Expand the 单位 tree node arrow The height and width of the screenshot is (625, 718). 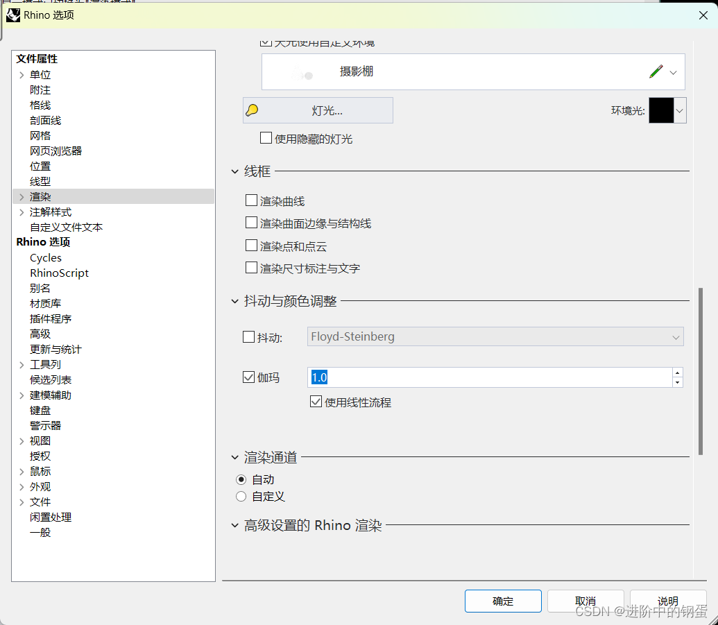pos(22,75)
